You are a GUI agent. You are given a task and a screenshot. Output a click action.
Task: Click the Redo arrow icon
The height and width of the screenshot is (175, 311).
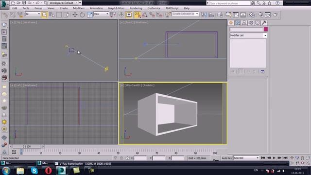[x=37, y=3]
